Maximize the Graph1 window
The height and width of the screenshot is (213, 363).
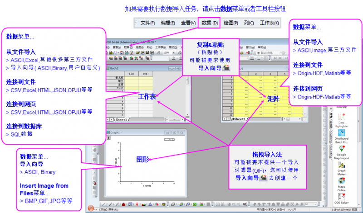(175, 133)
